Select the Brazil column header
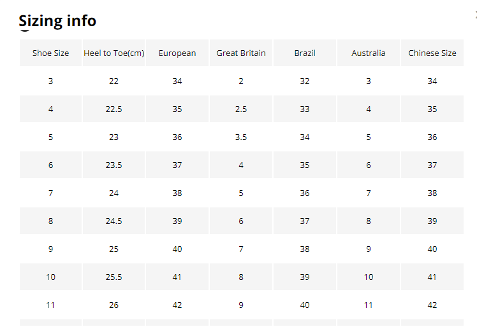The width and height of the screenshot is (477, 334). click(305, 53)
